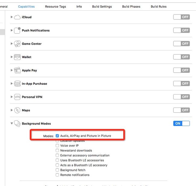This screenshot has width=196, height=186.
Task: Click the Personal VPN label
Action: [x=32, y=97]
